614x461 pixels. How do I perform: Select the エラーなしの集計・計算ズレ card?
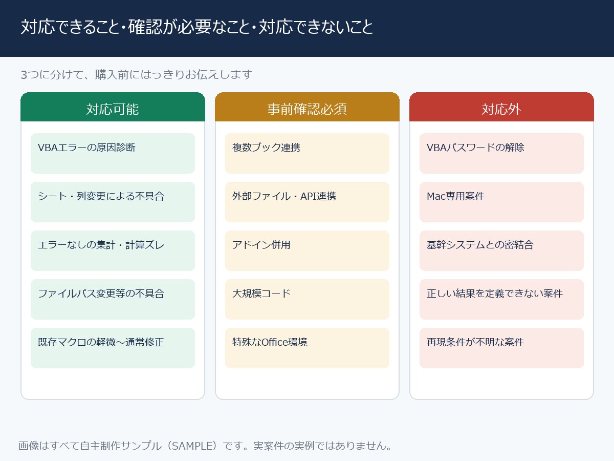point(113,251)
